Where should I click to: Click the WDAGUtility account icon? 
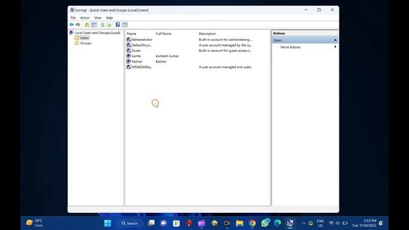128,67
